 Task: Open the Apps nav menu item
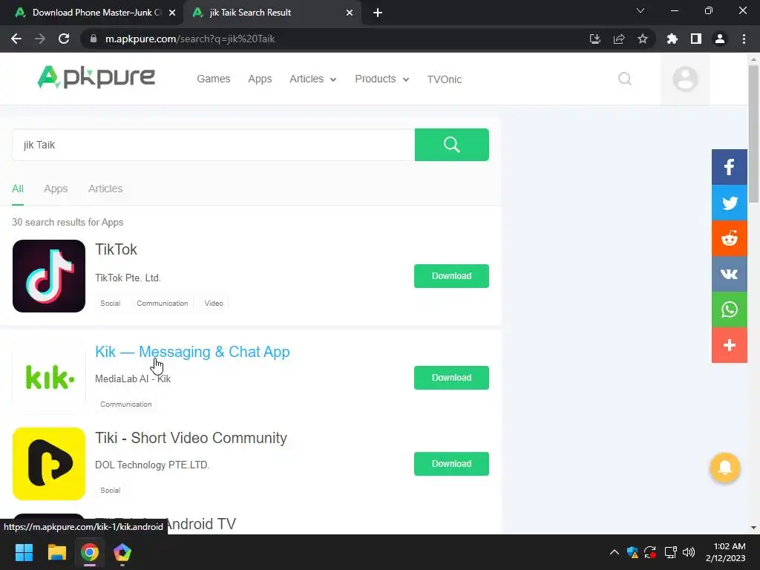click(x=260, y=79)
